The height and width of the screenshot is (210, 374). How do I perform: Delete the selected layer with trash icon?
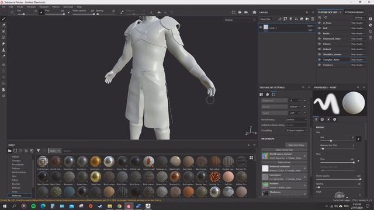pos(313,19)
